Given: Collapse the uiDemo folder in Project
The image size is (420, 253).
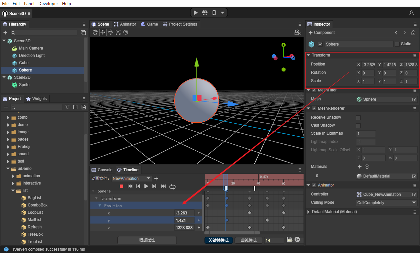Looking at the screenshot, I should point(8,169).
